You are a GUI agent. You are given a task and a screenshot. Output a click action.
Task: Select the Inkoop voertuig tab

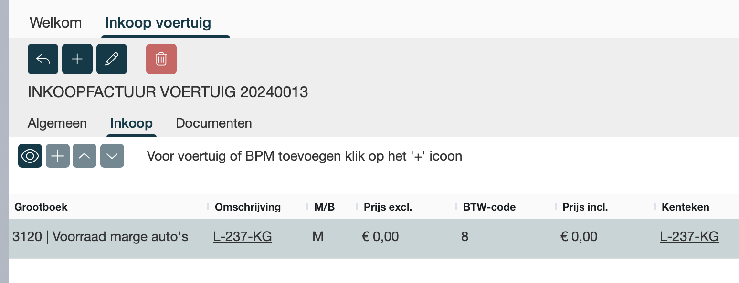(158, 23)
